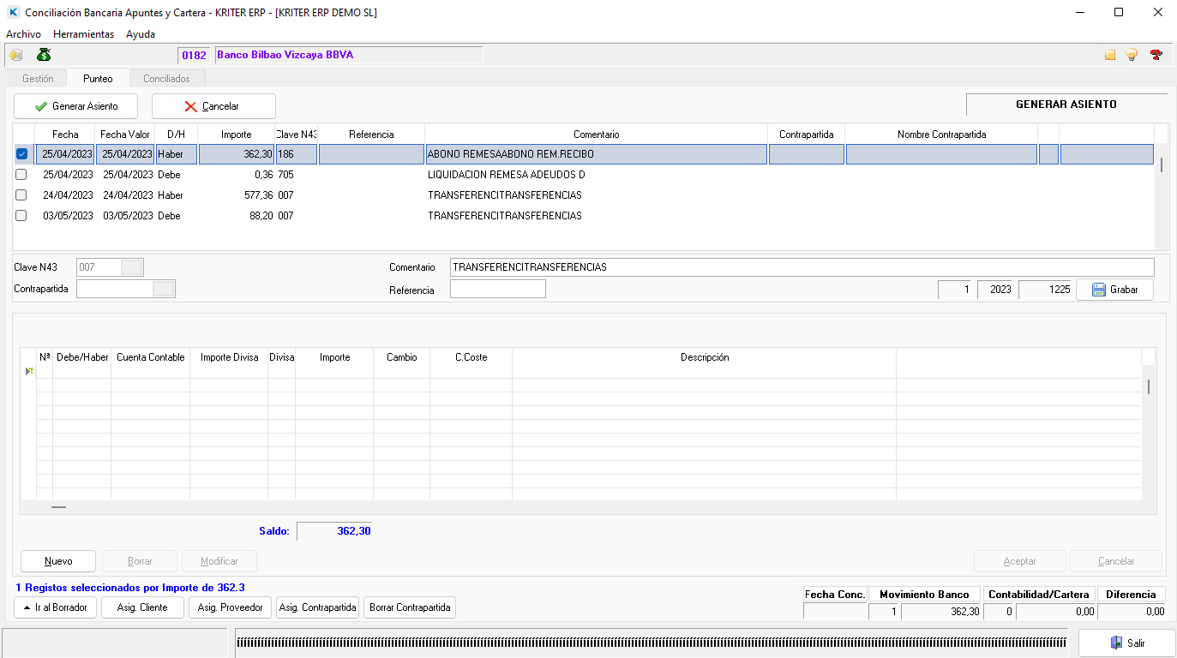Image resolution: width=1177 pixels, height=658 pixels.
Task: Click the 577,36 amount cell
Action: click(x=237, y=195)
